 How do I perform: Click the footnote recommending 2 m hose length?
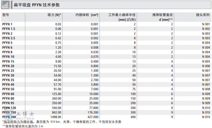23,126
